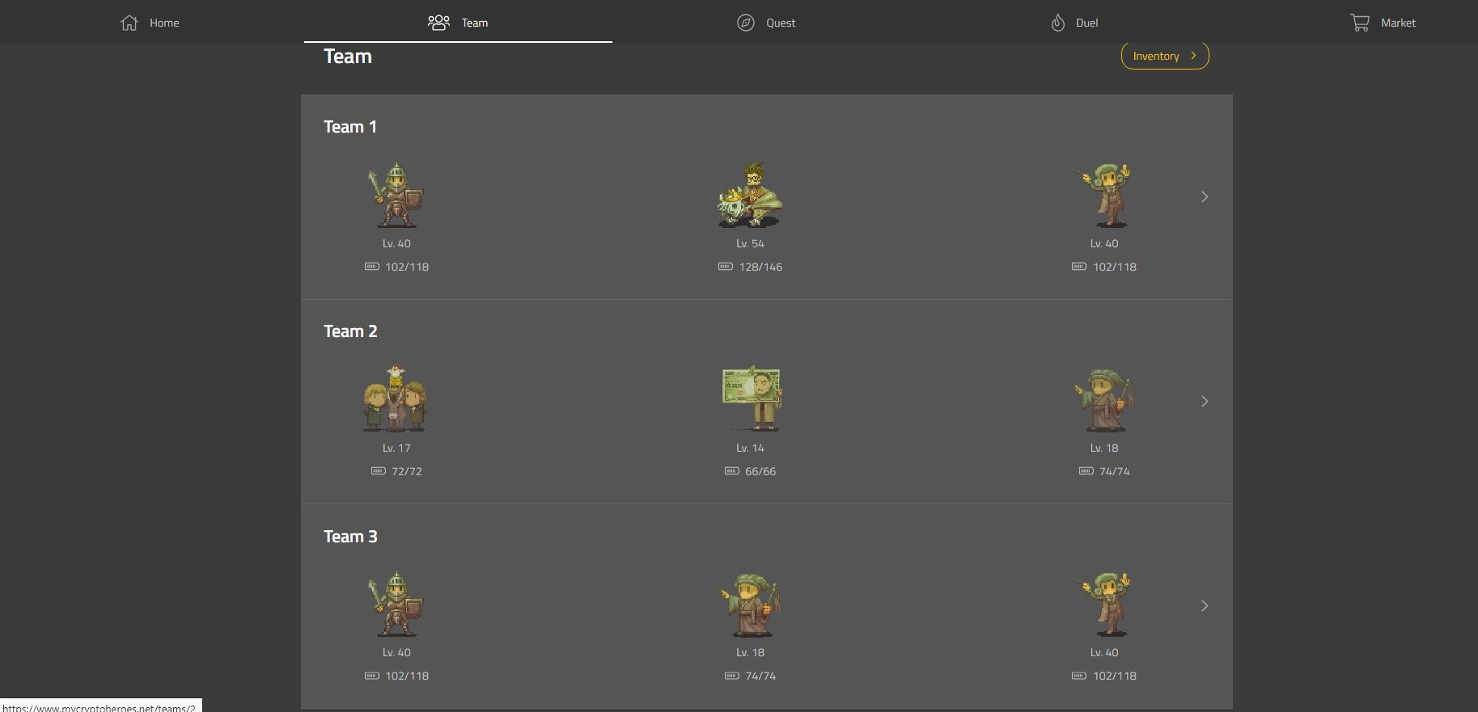Select Team 1 knight hero sprite
1478x712 pixels.
[x=396, y=195]
